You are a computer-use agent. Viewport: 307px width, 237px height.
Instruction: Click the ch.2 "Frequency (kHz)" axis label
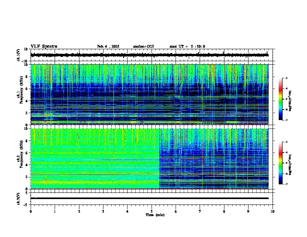click(x=21, y=154)
